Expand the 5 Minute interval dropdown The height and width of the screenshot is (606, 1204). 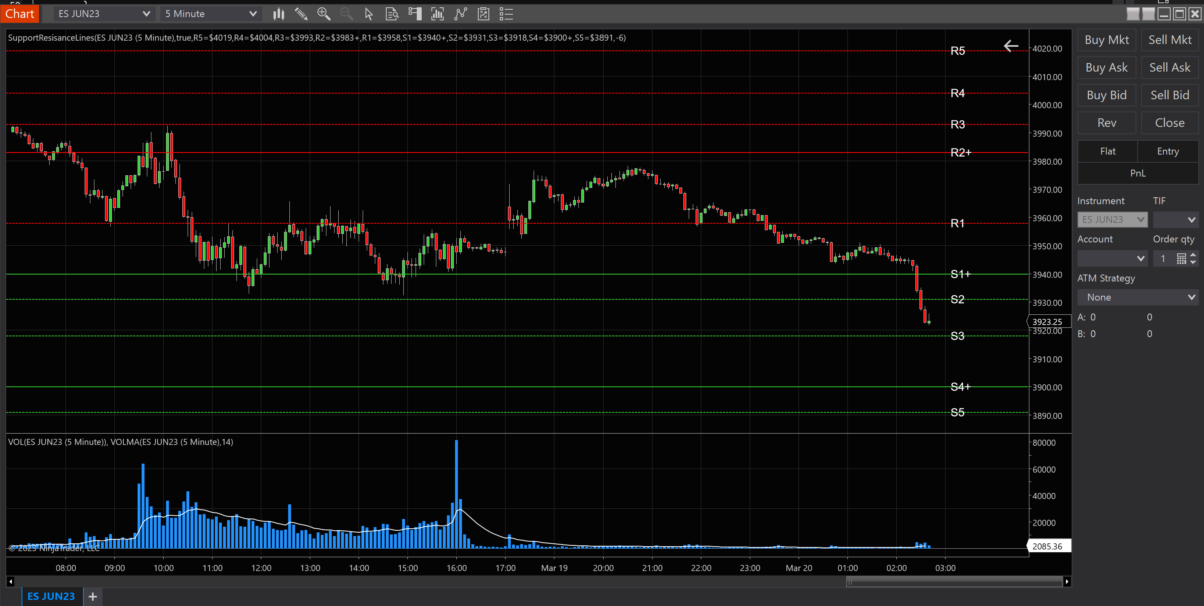point(253,14)
